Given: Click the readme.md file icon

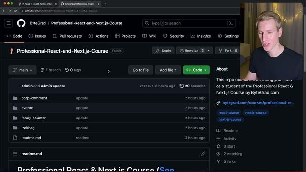Looking at the screenshot, I should point(15,138).
